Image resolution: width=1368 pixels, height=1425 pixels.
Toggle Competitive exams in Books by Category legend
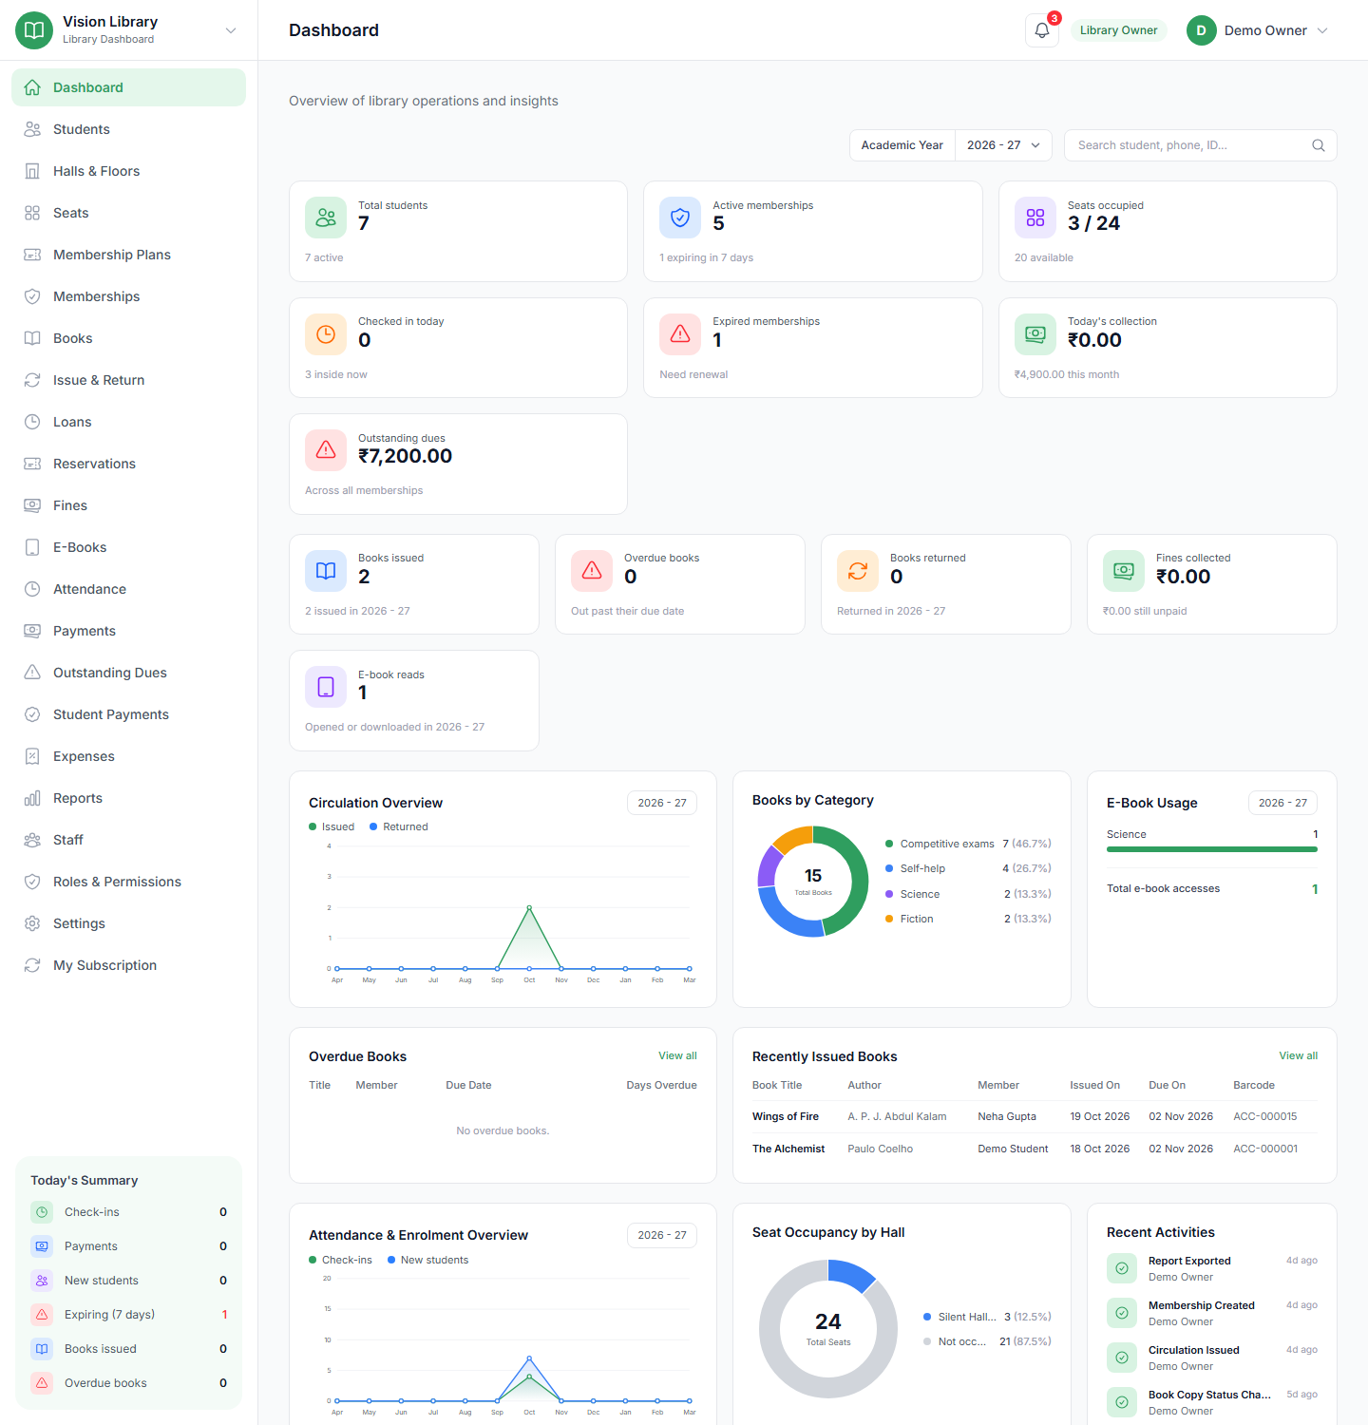pos(968,844)
